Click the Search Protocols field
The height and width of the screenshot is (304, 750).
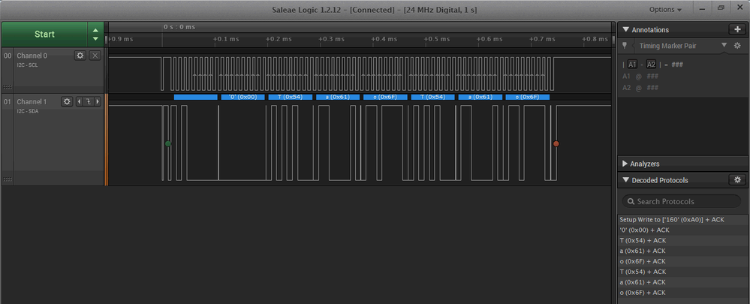681,201
